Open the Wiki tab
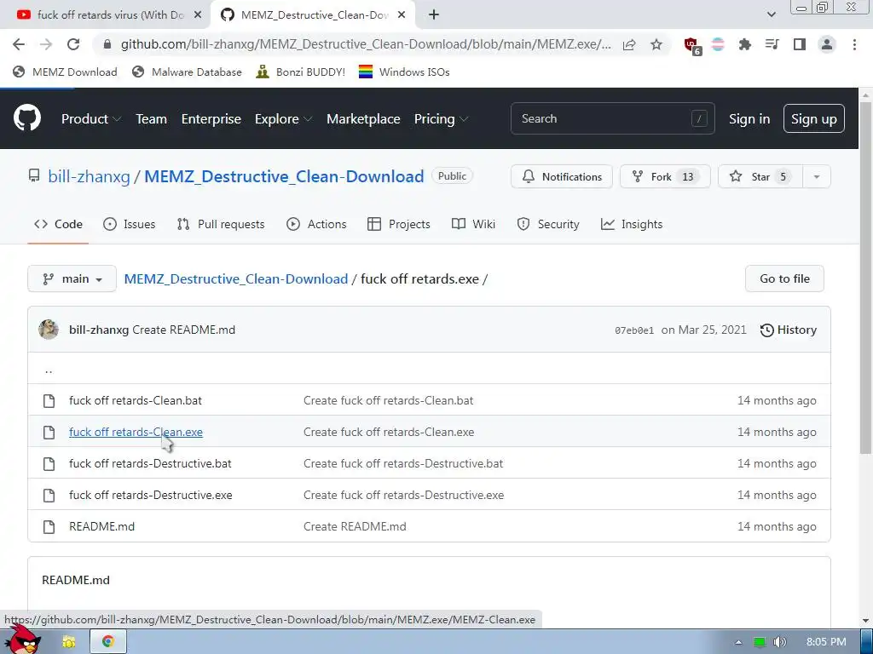 (x=473, y=224)
